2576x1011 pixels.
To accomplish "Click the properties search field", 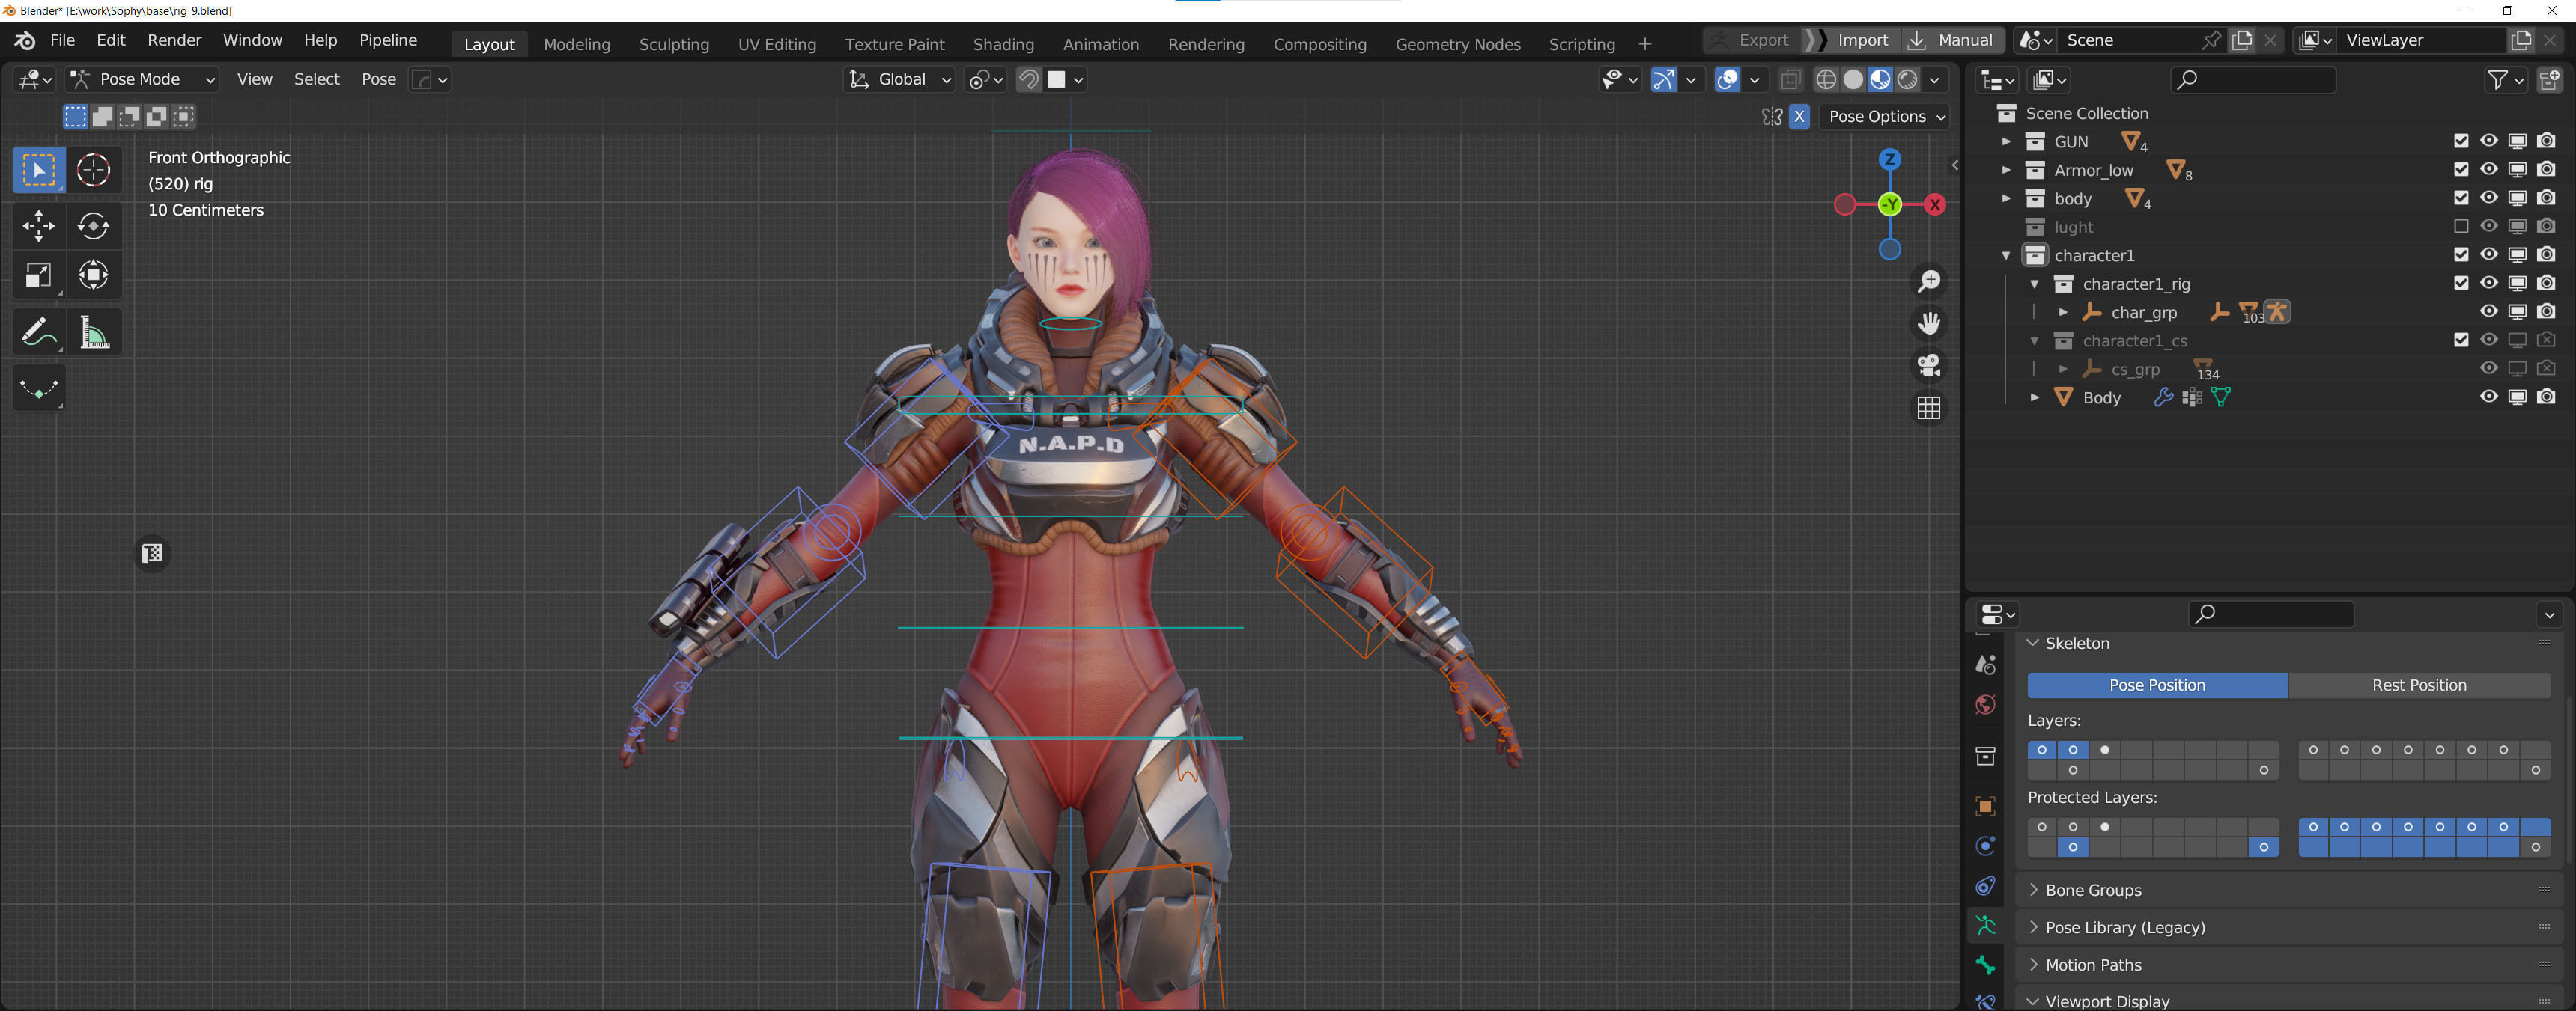I will (2271, 614).
